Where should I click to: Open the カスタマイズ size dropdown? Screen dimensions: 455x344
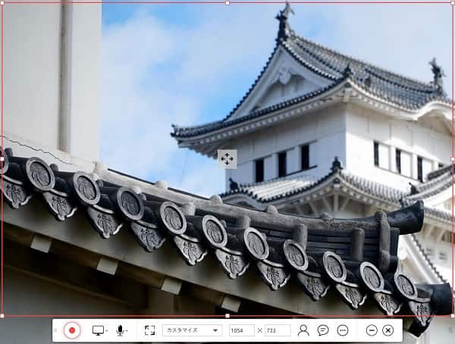(x=192, y=330)
